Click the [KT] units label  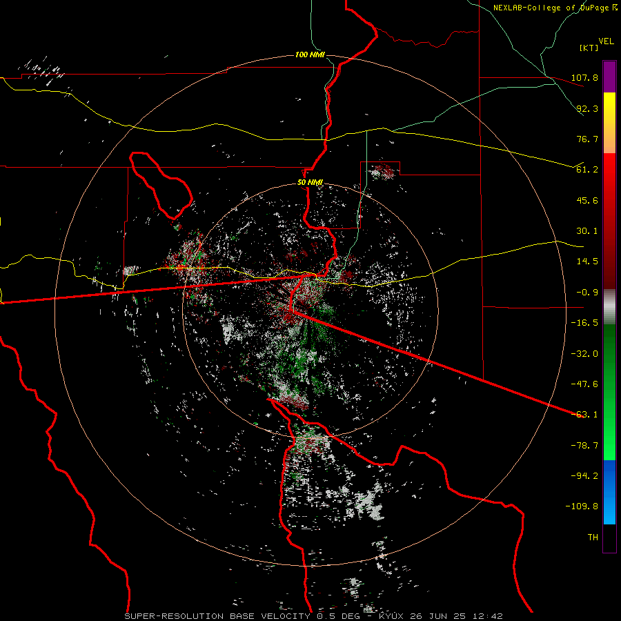pyautogui.click(x=589, y=48)
